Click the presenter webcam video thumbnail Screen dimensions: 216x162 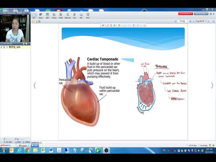(15, 28)
